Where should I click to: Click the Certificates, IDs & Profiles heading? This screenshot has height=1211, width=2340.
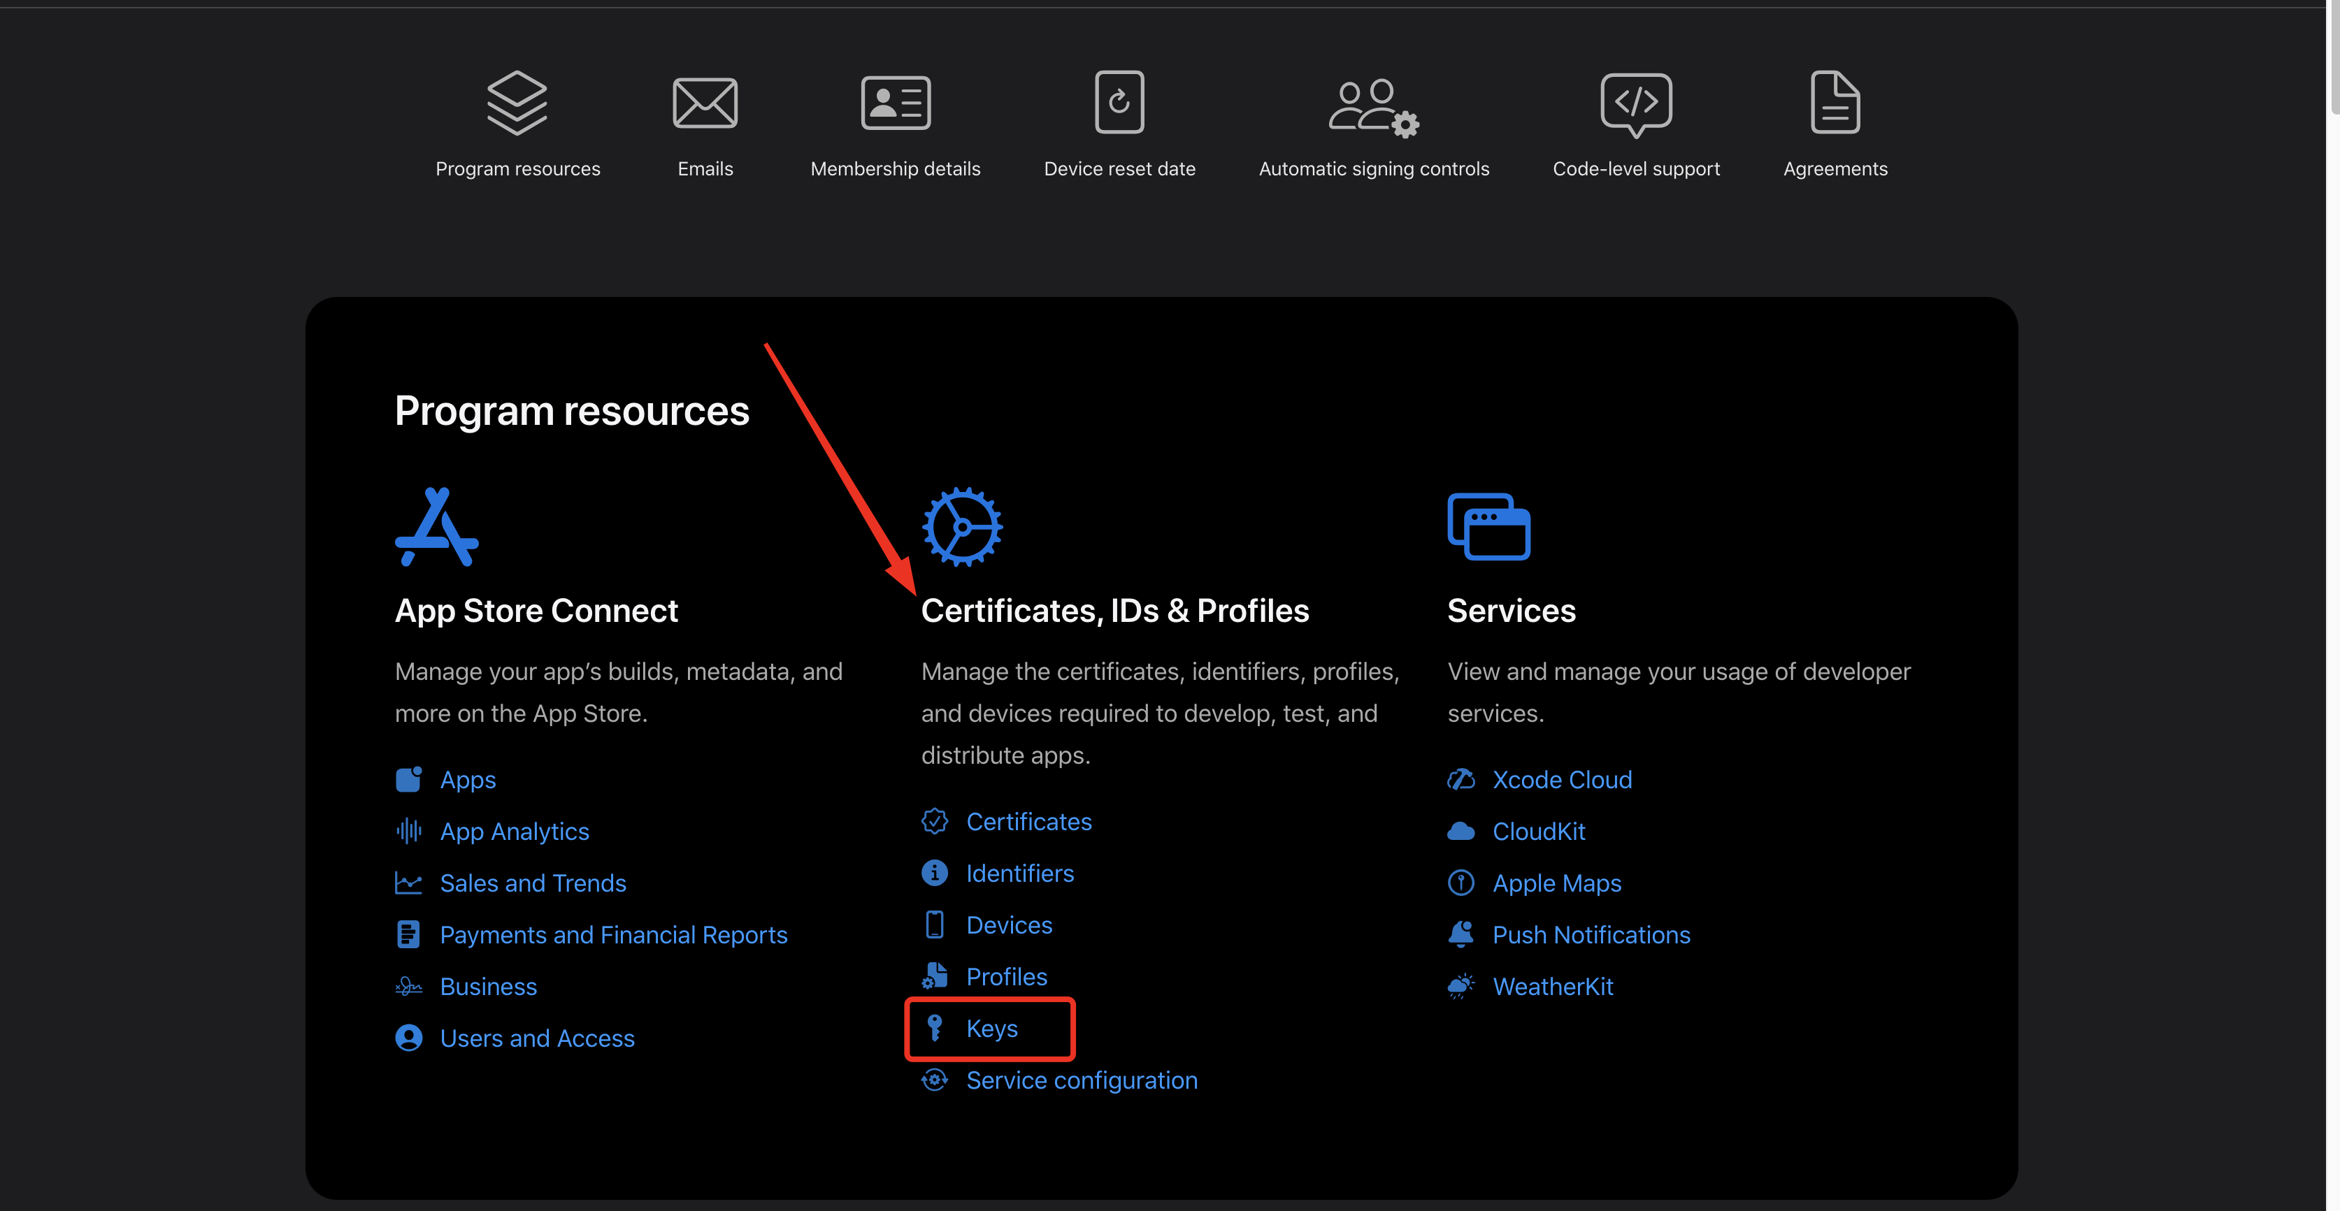[x=1114, y=610]
